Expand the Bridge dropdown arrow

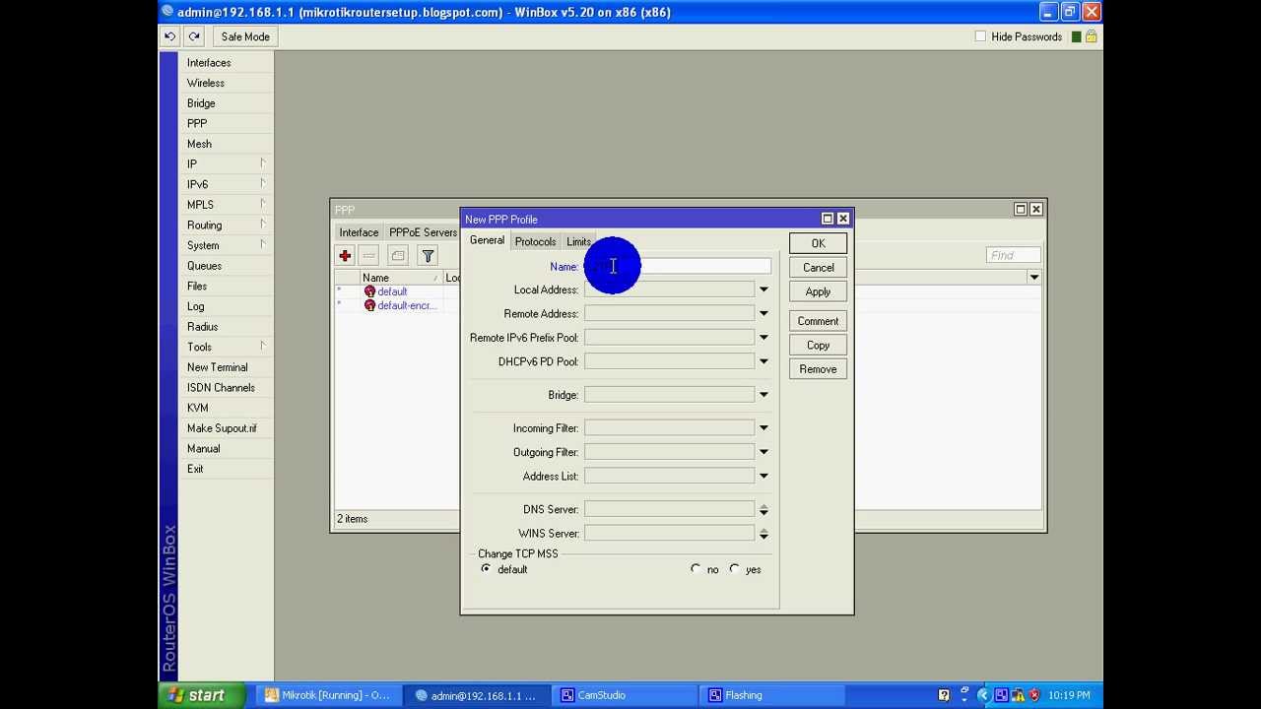(763, 395)
